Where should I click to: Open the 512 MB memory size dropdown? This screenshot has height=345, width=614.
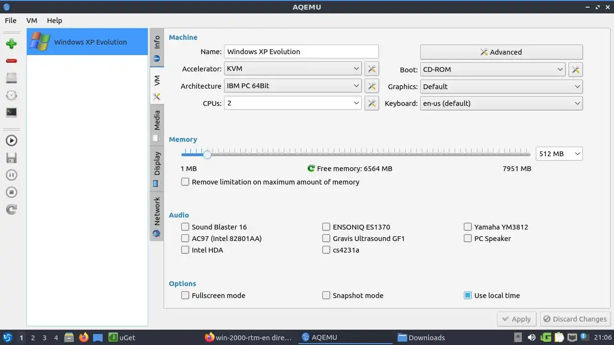point(559,154)
